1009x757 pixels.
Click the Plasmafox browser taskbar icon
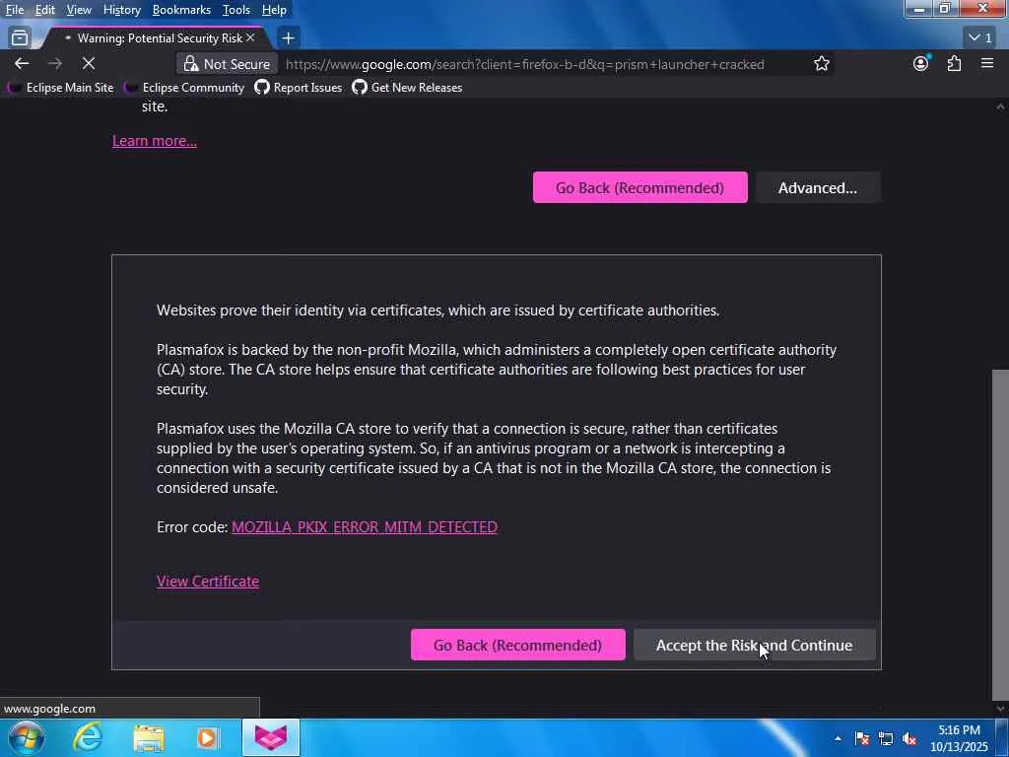pos(271,737)
